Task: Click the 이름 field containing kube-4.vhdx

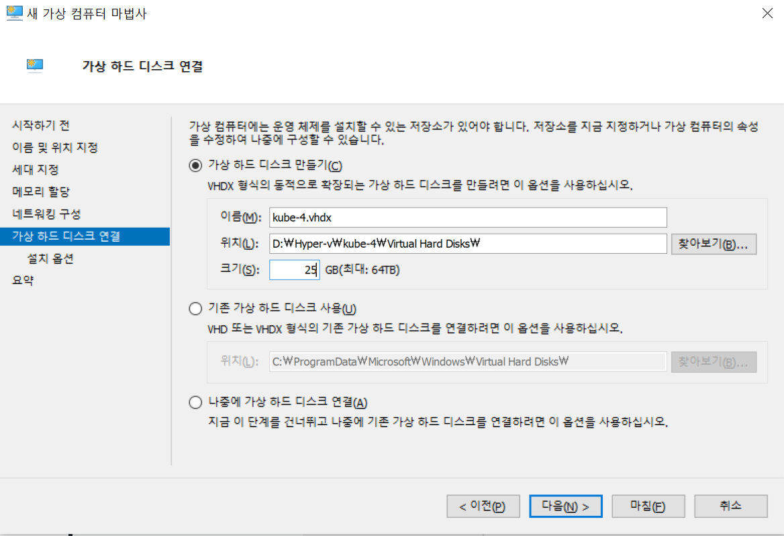Action: tap(468, 218)
